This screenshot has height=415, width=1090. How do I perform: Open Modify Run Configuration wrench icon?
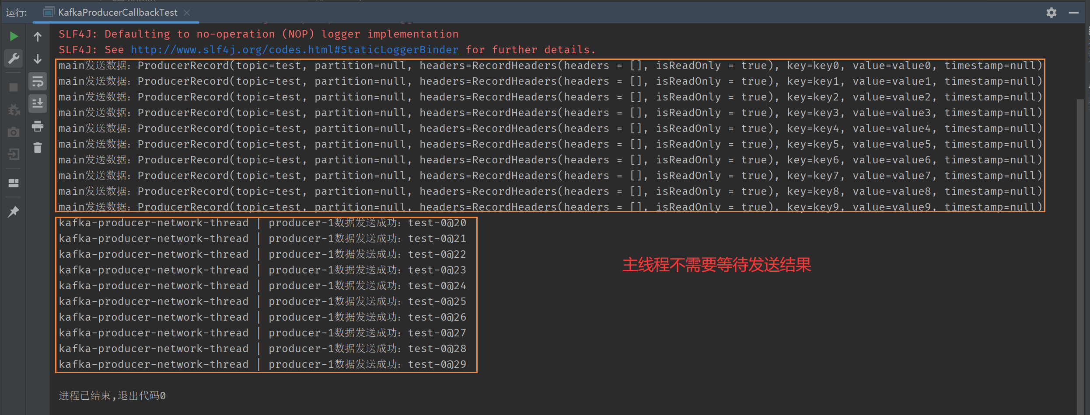click(x=14, y=58)
